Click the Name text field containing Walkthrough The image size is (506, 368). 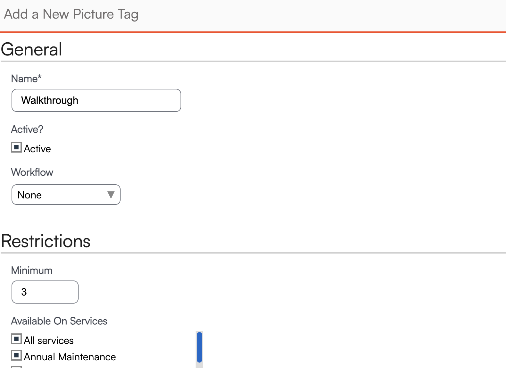pyautogui.click(x=96, y=100)
